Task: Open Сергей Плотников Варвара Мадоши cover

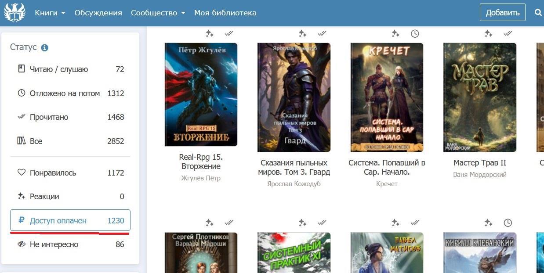Action: click(201, 253)
